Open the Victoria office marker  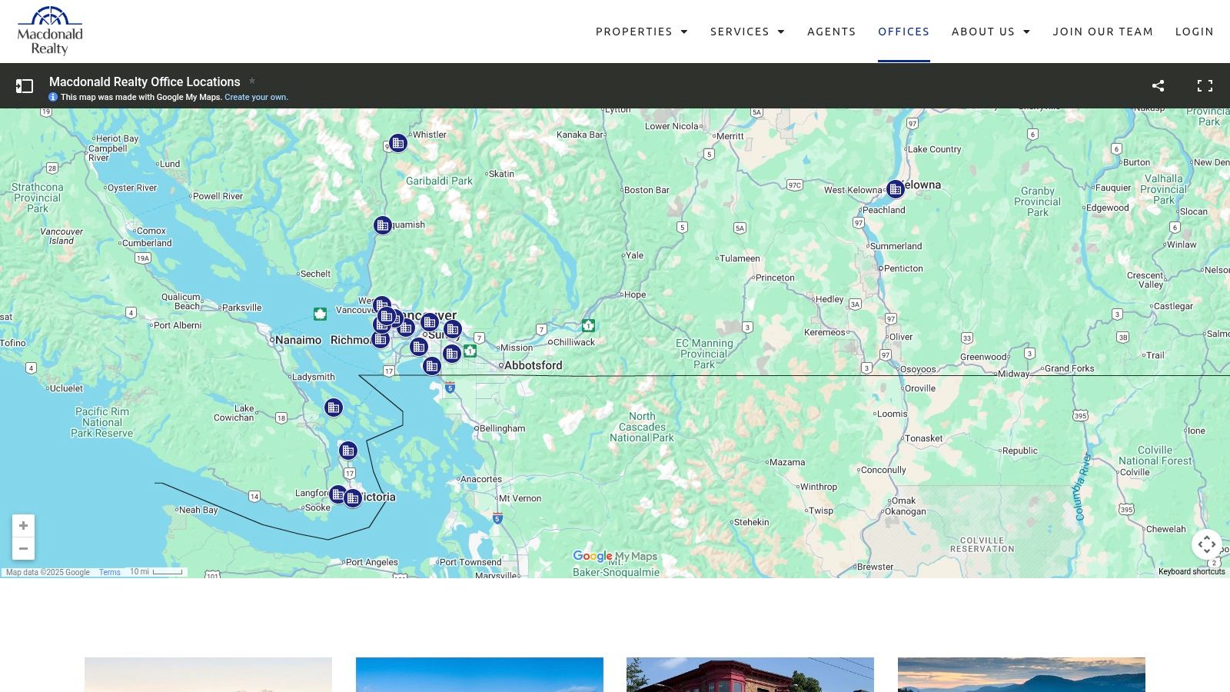[x=353, y=498]
